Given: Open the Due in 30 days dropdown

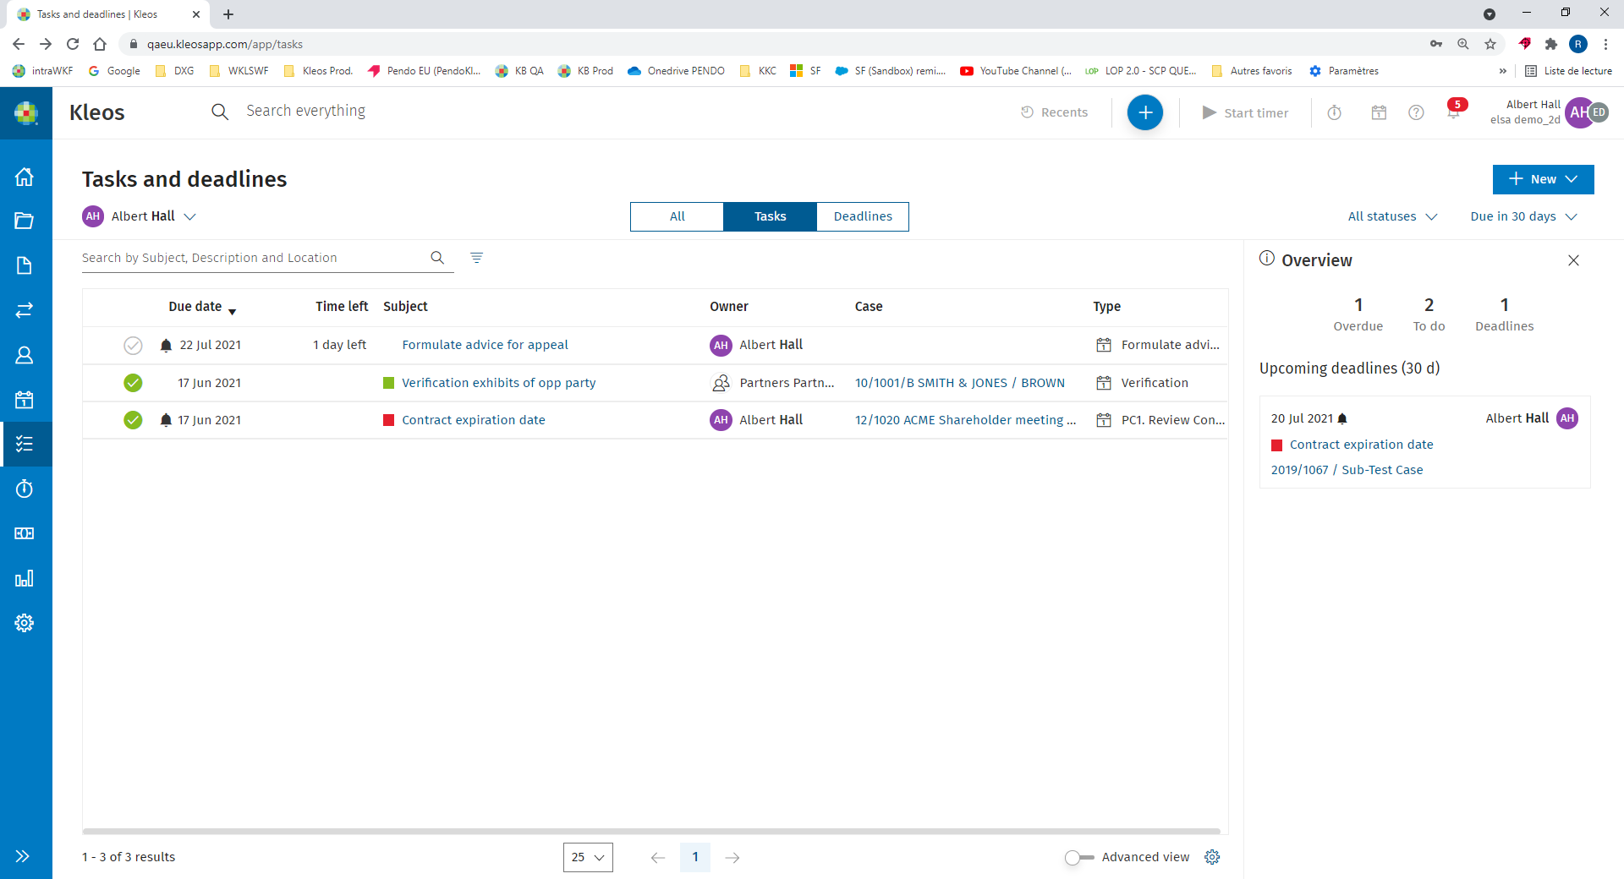Looking at the screenshot, I should (x=1523, y=216).
